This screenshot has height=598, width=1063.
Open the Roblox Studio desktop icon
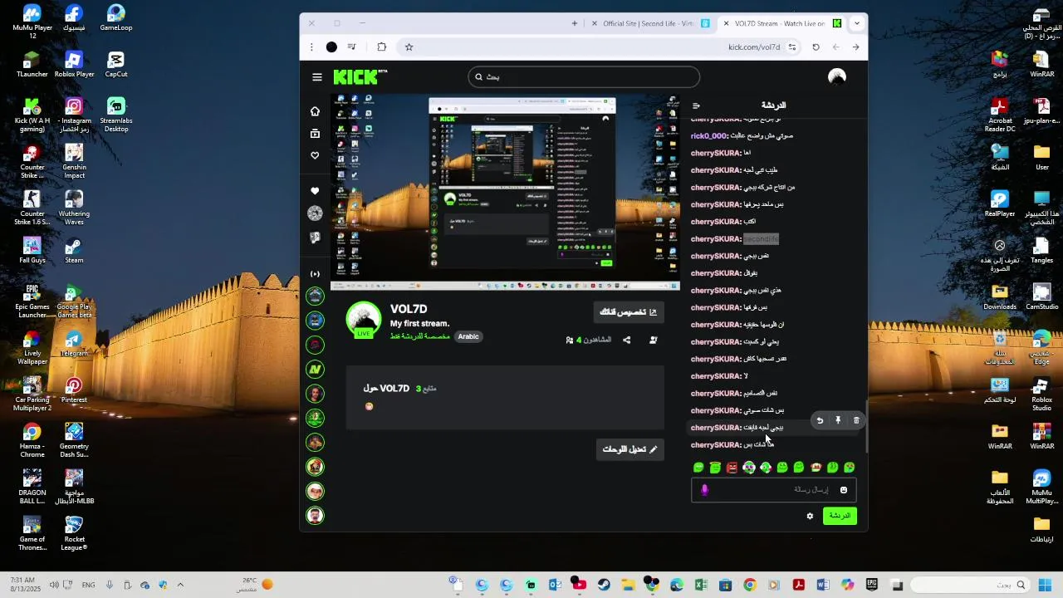(x=1041, y=392)
